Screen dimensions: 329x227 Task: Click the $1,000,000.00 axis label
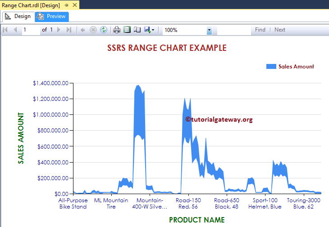pyautogui.click(x=50, y=115)
